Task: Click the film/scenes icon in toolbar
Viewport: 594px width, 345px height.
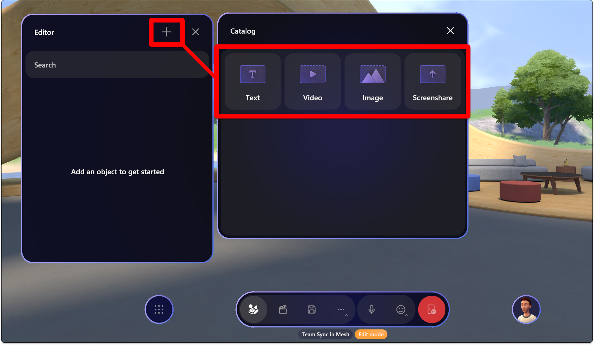Action: [283, 309]
